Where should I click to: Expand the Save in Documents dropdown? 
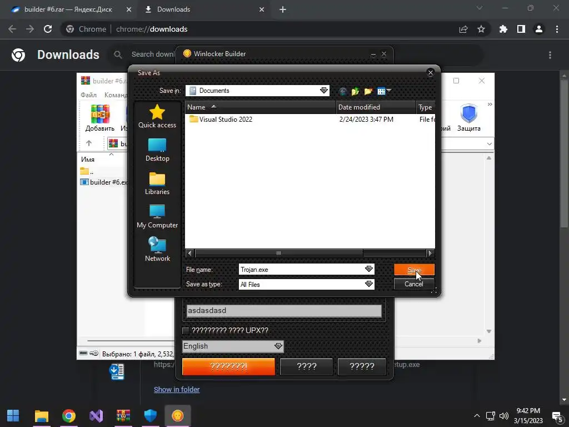(324, 91)
